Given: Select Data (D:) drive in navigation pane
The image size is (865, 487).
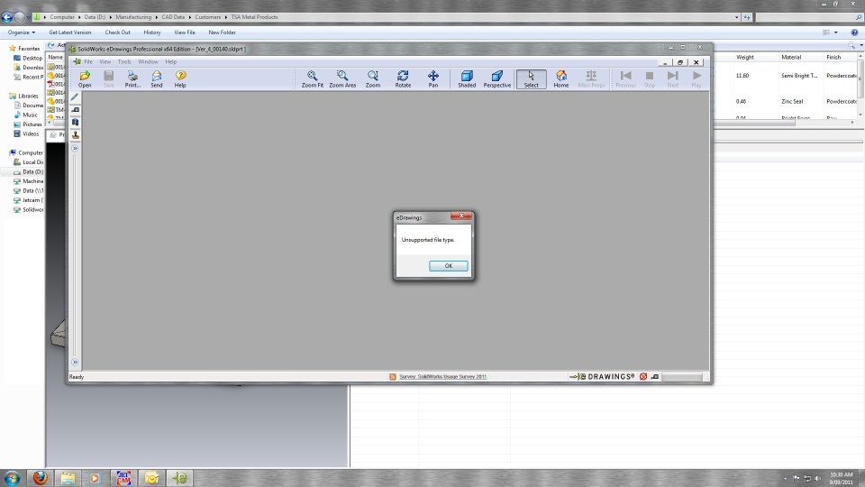Looking at the screenshot, I should pyautogui.click(x=32, y=171).
